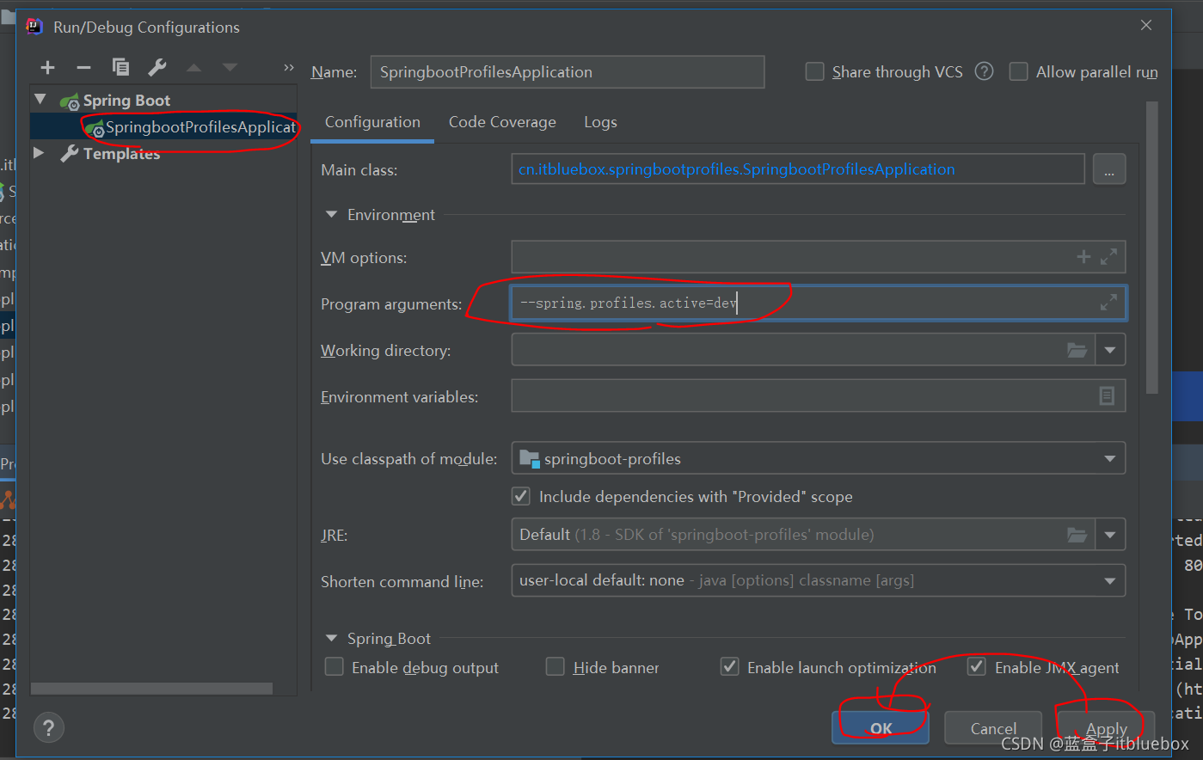1203x760 pixels.
Task: Remove configuration with minus icon
Action: tap(83, 67)
